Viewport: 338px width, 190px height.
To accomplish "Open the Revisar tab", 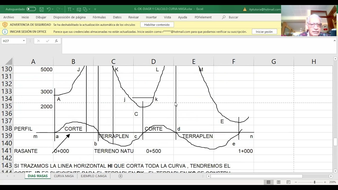I will click(x=134, y=17).
